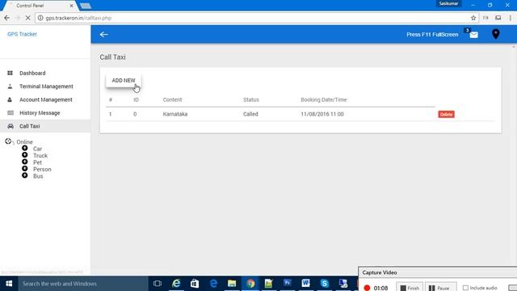Select Truck in the Online tree
Image resolution: width=517 pixels, height=291 pixels.
pyautogui.click(x=40, y=156)
